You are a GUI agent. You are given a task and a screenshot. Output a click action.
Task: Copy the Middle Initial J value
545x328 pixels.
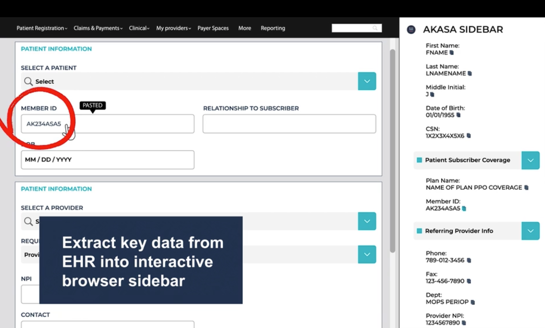(x=432, y=94)
